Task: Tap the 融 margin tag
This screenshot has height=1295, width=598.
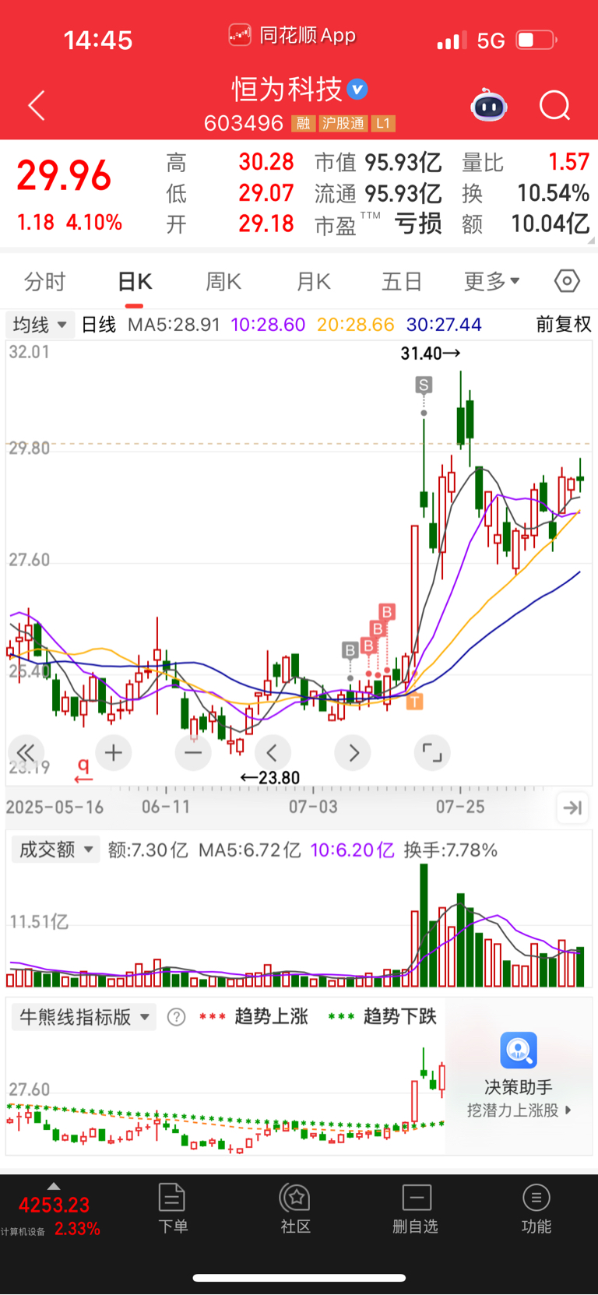Action: point(304,124)
